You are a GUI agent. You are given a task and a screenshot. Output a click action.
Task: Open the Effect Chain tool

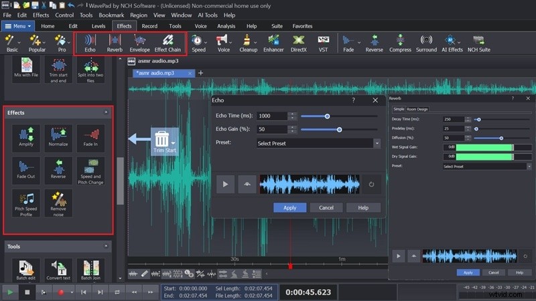pos(167,43)
